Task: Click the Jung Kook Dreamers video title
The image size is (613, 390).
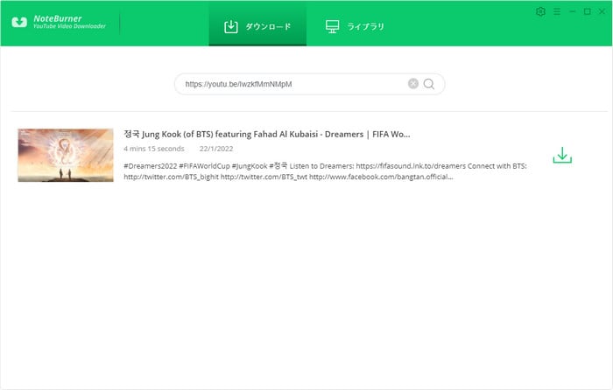Action: click(266, 135)
